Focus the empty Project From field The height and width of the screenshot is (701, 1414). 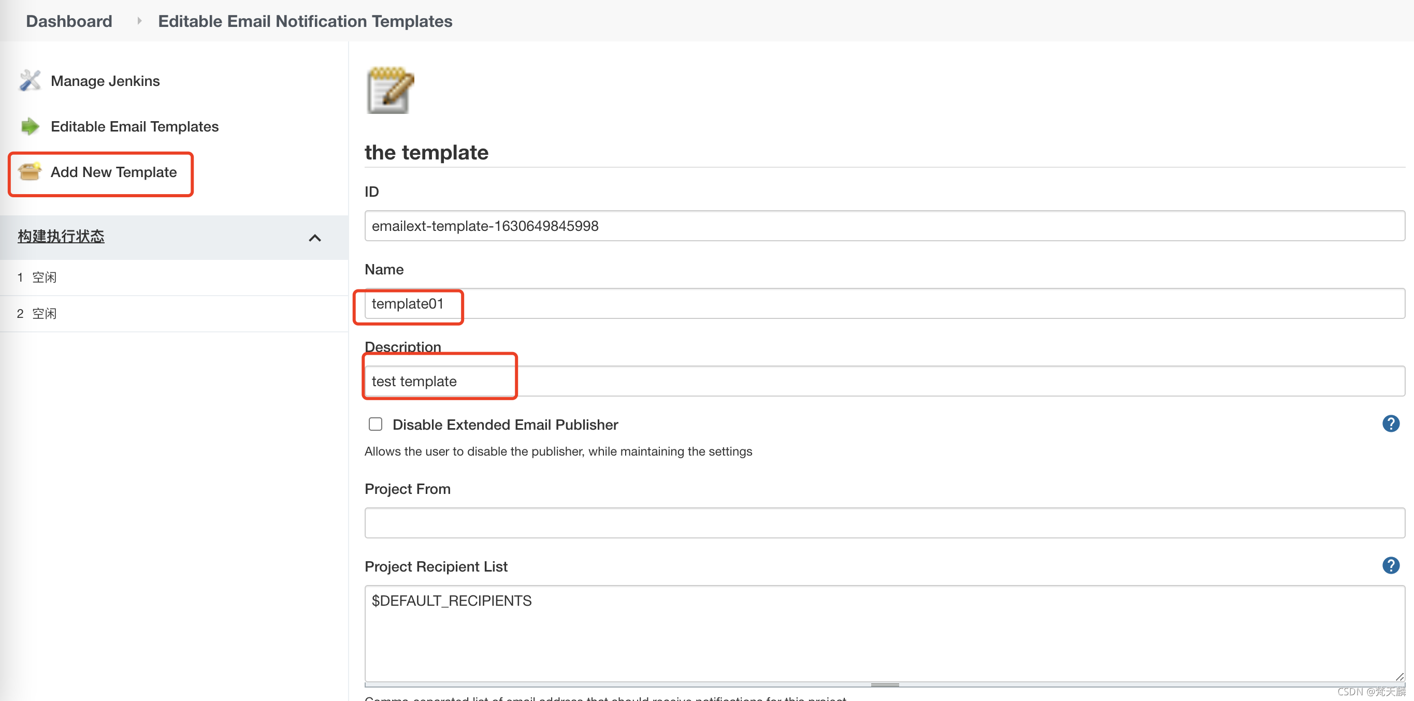pos(884,523)
